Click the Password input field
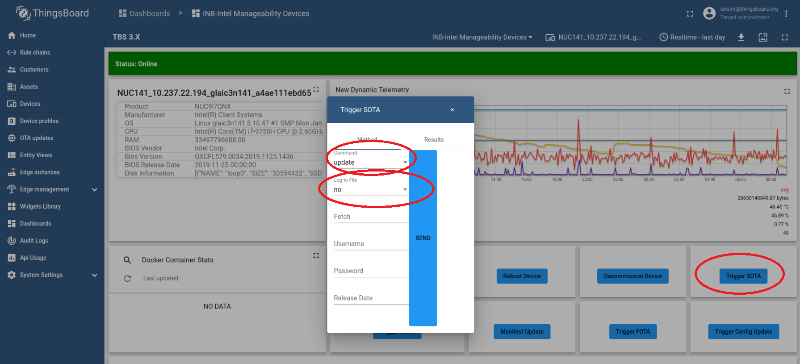This screenshot has height=364, width=800. pos(371,271)
